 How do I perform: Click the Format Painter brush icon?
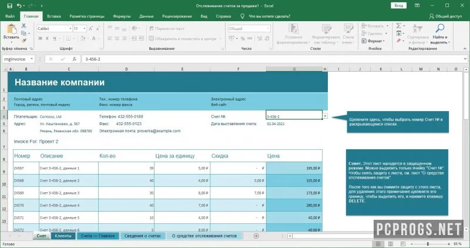(23, 40)
